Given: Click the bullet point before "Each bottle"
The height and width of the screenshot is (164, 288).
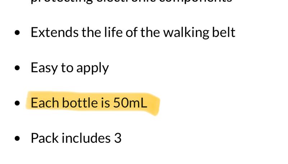Looking at the screenshot, I should coord(17,103).
